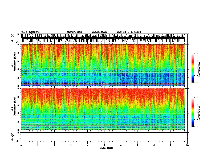
Task: Click time-axis tick label "3"
Action: [x=71, y=145]
